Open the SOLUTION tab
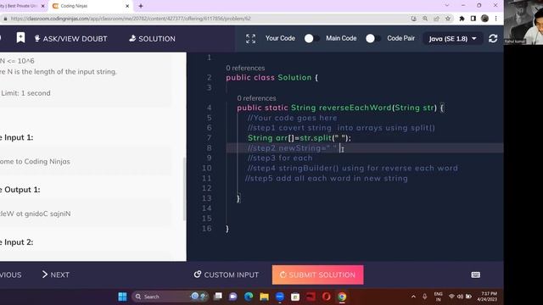 (x=152, y=39)
